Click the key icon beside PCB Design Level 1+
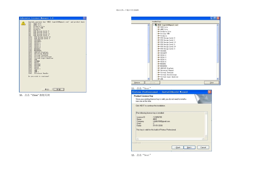Screen dimensions: 255x180 click(159, 42)
